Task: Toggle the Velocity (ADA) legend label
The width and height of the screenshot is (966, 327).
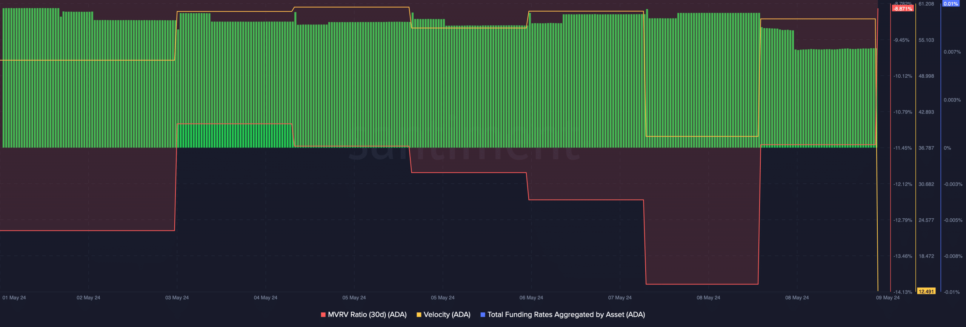Action: (447, 315)
